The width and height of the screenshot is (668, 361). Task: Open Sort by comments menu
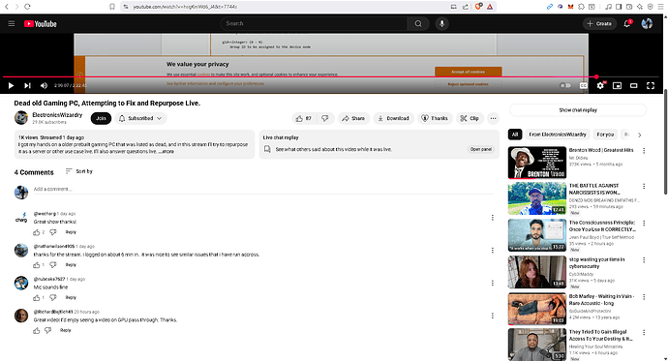(x=79, y=171)
